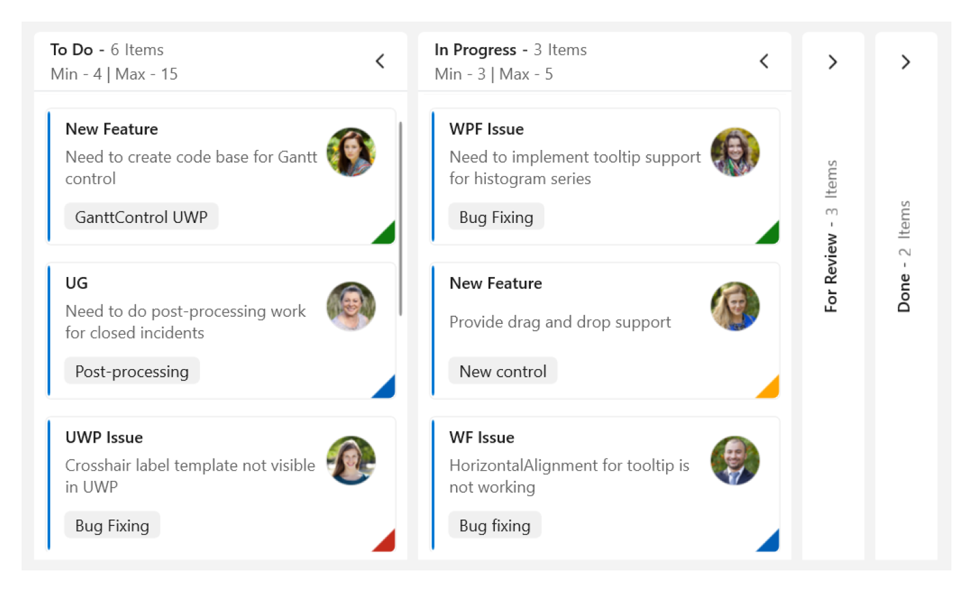The image size is (973, 592).
Task: Click Bug Fixing tag on WPF Issue card
Action: (496, 217)
